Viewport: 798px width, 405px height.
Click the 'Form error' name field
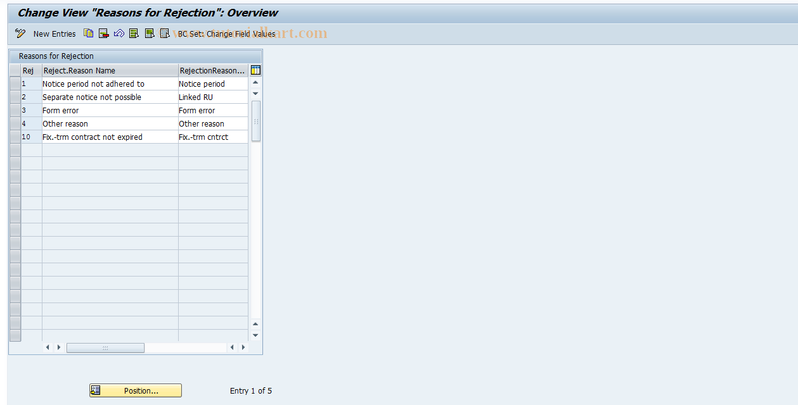click(110, 110)
